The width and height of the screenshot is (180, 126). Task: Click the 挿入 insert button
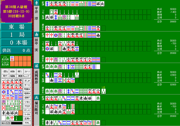coord(20,71)
